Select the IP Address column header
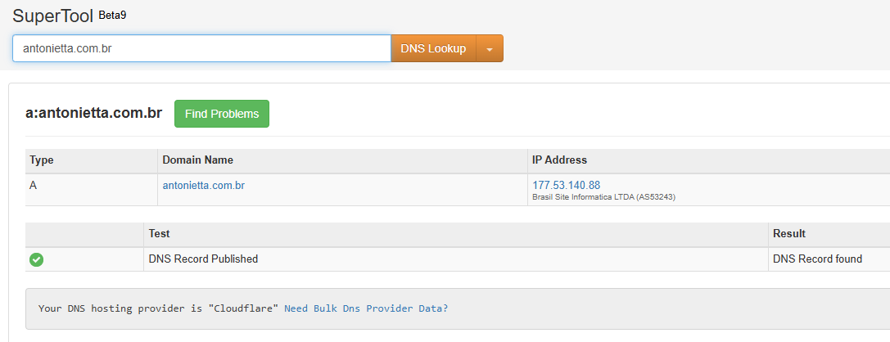The width and height of the screenshot is (890, 342). pos(560,160)
